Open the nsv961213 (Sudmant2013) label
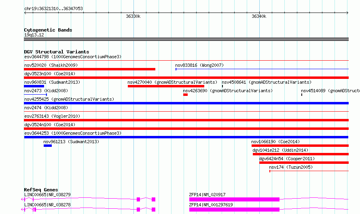This screenshot has width=360, height=214. 71,142
